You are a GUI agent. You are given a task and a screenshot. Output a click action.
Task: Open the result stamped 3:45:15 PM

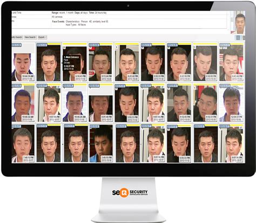point(101,143)
